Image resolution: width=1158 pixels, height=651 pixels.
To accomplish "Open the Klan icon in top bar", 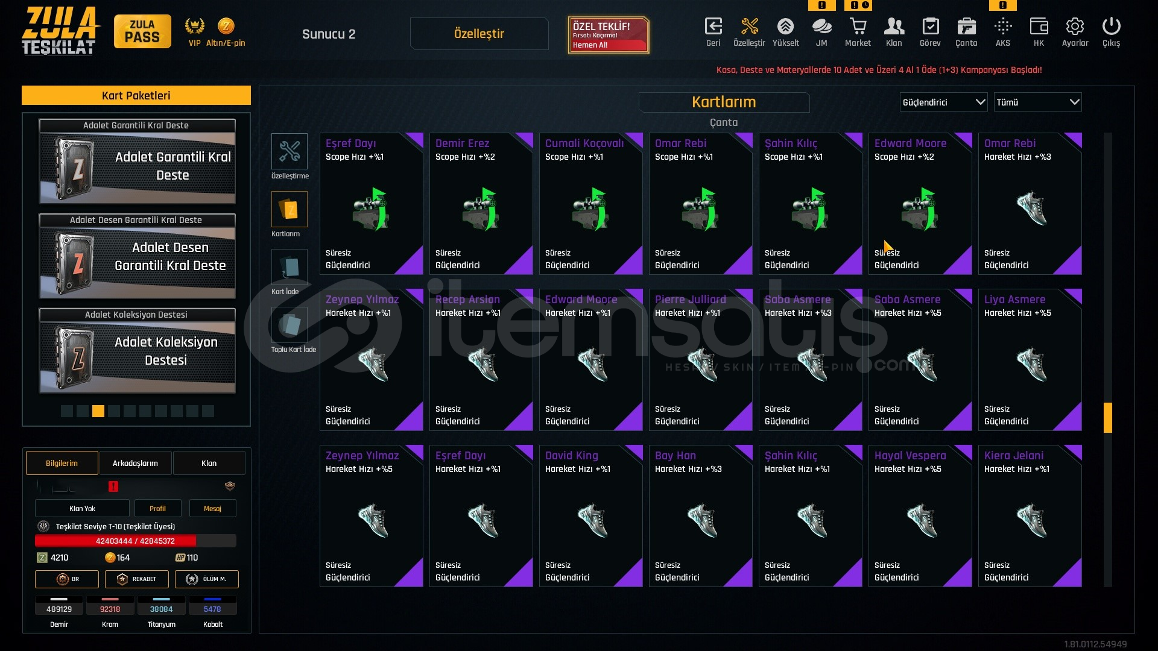I will point(894,27).
